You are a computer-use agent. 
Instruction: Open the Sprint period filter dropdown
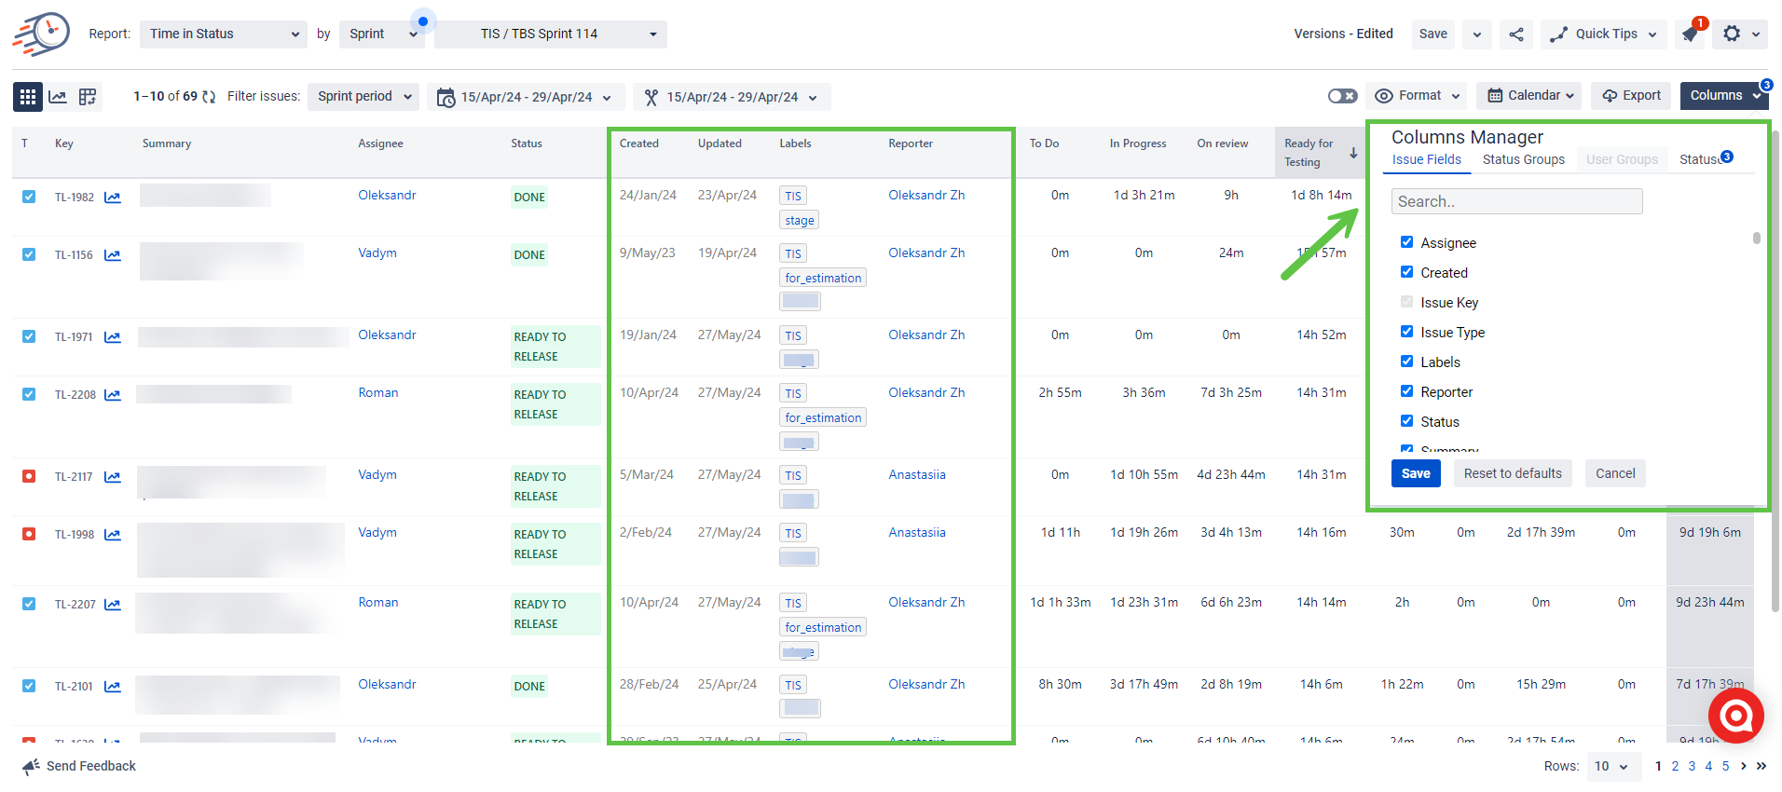(x=363, y=96)
